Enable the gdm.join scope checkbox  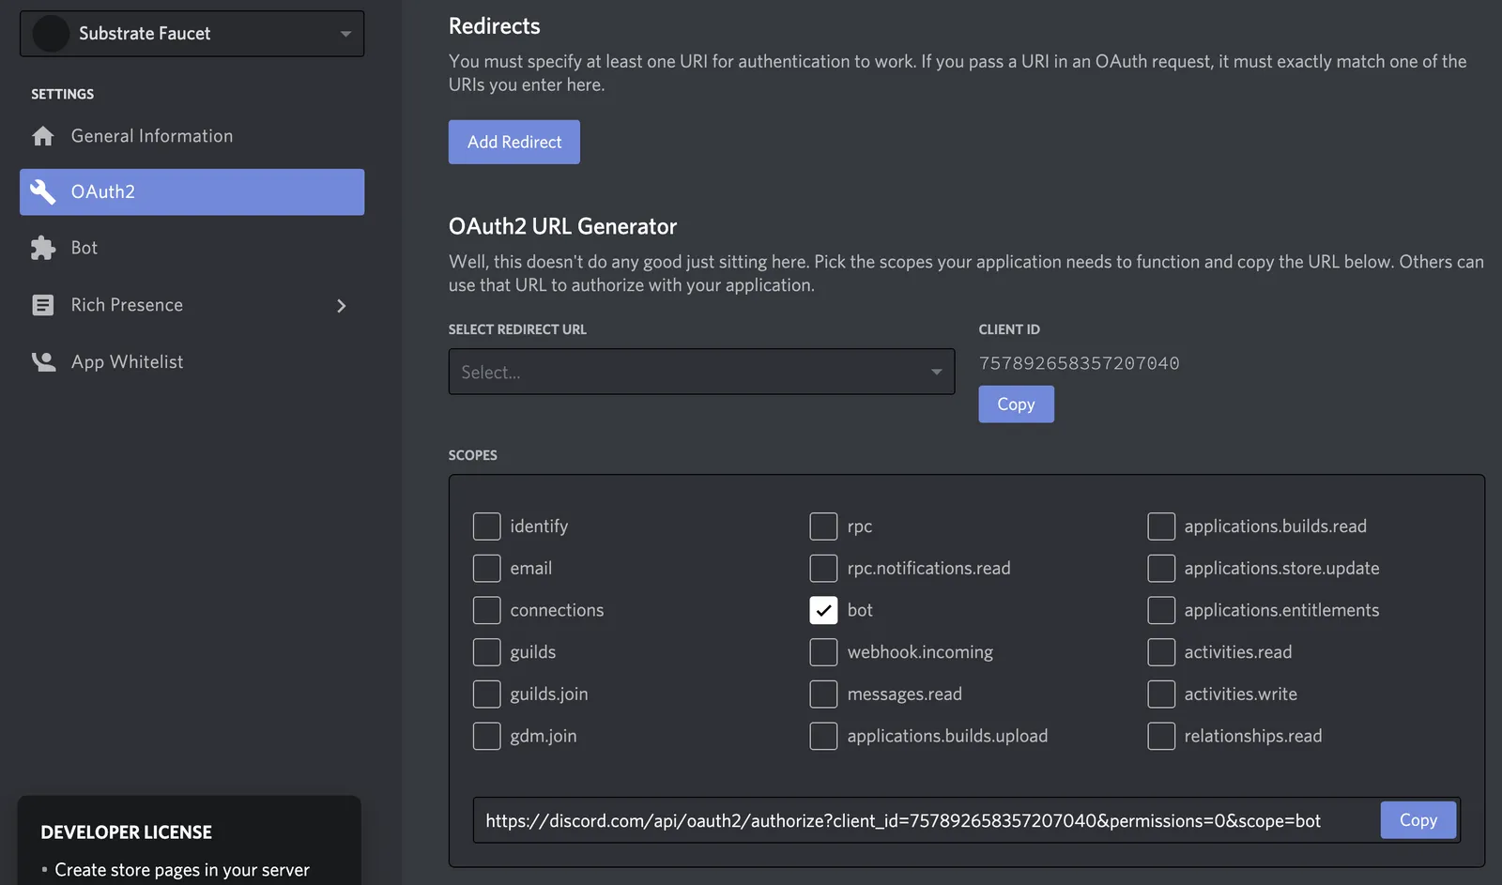486,736
